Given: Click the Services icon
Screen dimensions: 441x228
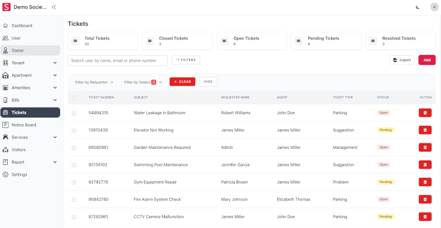Looking at the screenshot, I should 6,137.
